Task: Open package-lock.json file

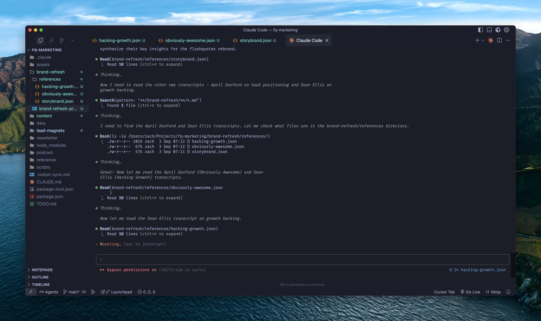Action: click(57, 189)
